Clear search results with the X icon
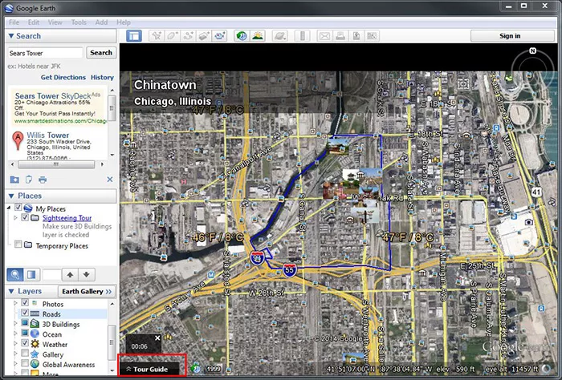This screenshot has width=562, height=380. coord(110,180)
